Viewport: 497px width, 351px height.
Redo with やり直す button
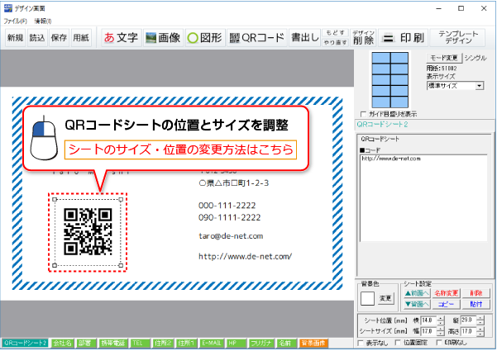point(336,42)
